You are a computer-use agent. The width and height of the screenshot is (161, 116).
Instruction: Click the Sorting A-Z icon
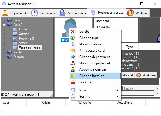[73, 96]
